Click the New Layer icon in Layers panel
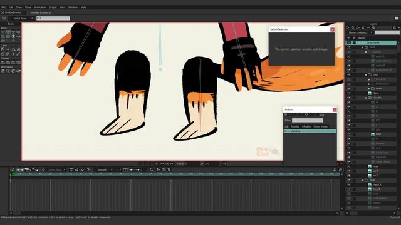 tap(348, 27)
